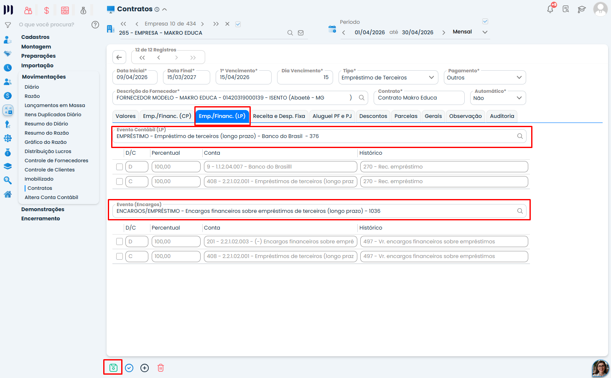The image size is (611, 378).
Task: Open the home sidebar icon
Action: (8, 194)
